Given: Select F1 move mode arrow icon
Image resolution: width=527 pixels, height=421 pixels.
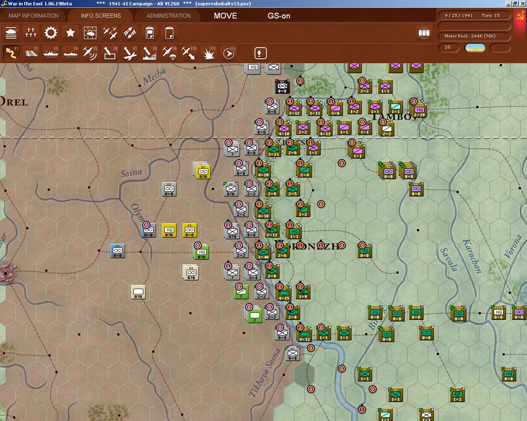Looking at the screenshot, I should 11,53.
